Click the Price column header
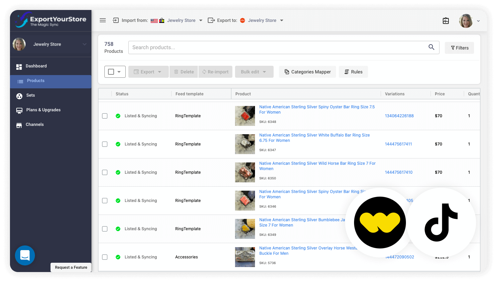The width and height of the screenshot is (497, 282). (x=440, y=94)
